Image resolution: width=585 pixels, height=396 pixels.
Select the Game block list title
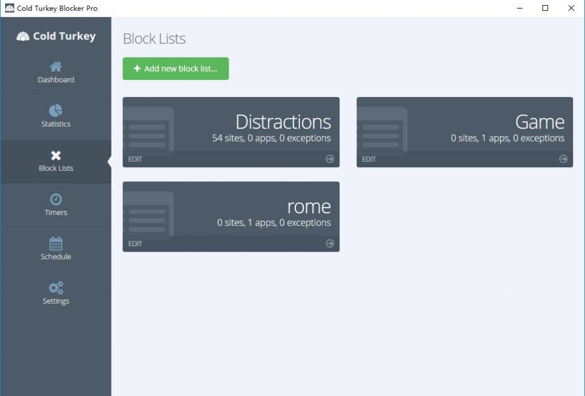tap(539, 122)
